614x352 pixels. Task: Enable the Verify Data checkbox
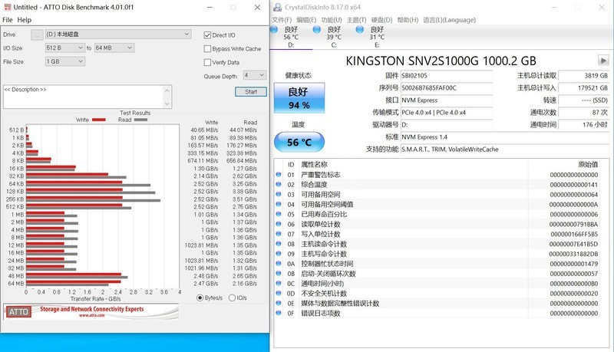click(x=207, y=62)
